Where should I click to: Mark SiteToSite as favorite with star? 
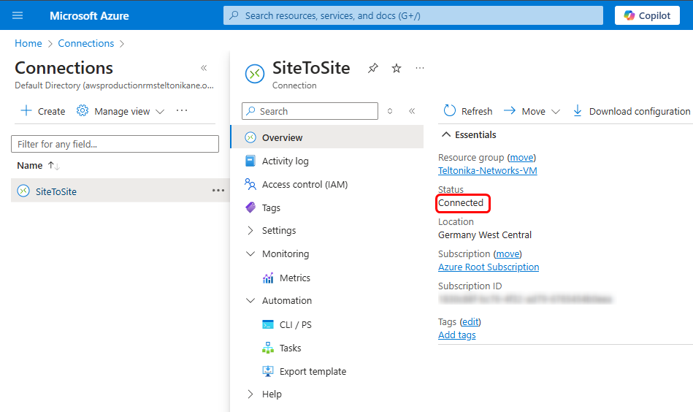(397, 68)
